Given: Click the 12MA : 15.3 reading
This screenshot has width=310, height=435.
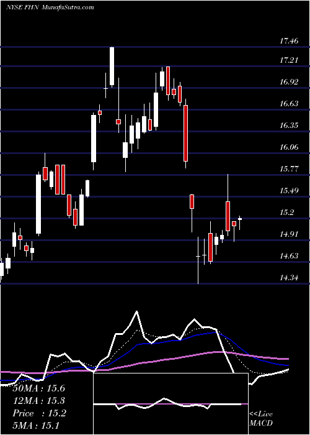Looking at the screenshot, I should pyautogui.click(x=39, y=401).
